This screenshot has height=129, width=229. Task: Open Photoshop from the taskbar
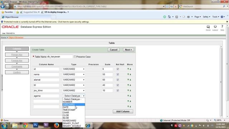click(x=35, y=125)
